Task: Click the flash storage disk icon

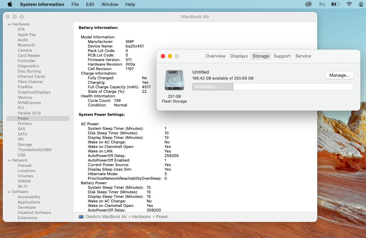Action: pos(174,80)
